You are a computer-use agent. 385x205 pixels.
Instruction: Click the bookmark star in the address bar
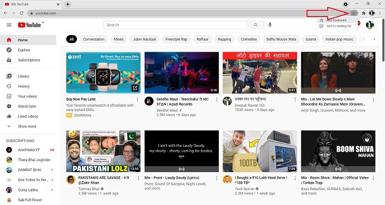pos(354,13)
